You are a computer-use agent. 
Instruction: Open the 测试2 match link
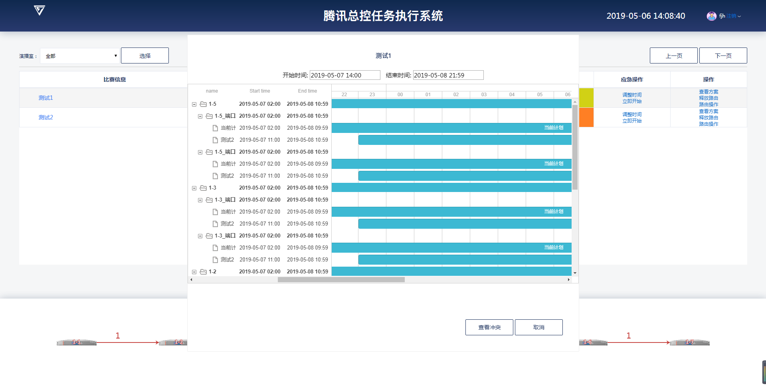pos(46,117)
